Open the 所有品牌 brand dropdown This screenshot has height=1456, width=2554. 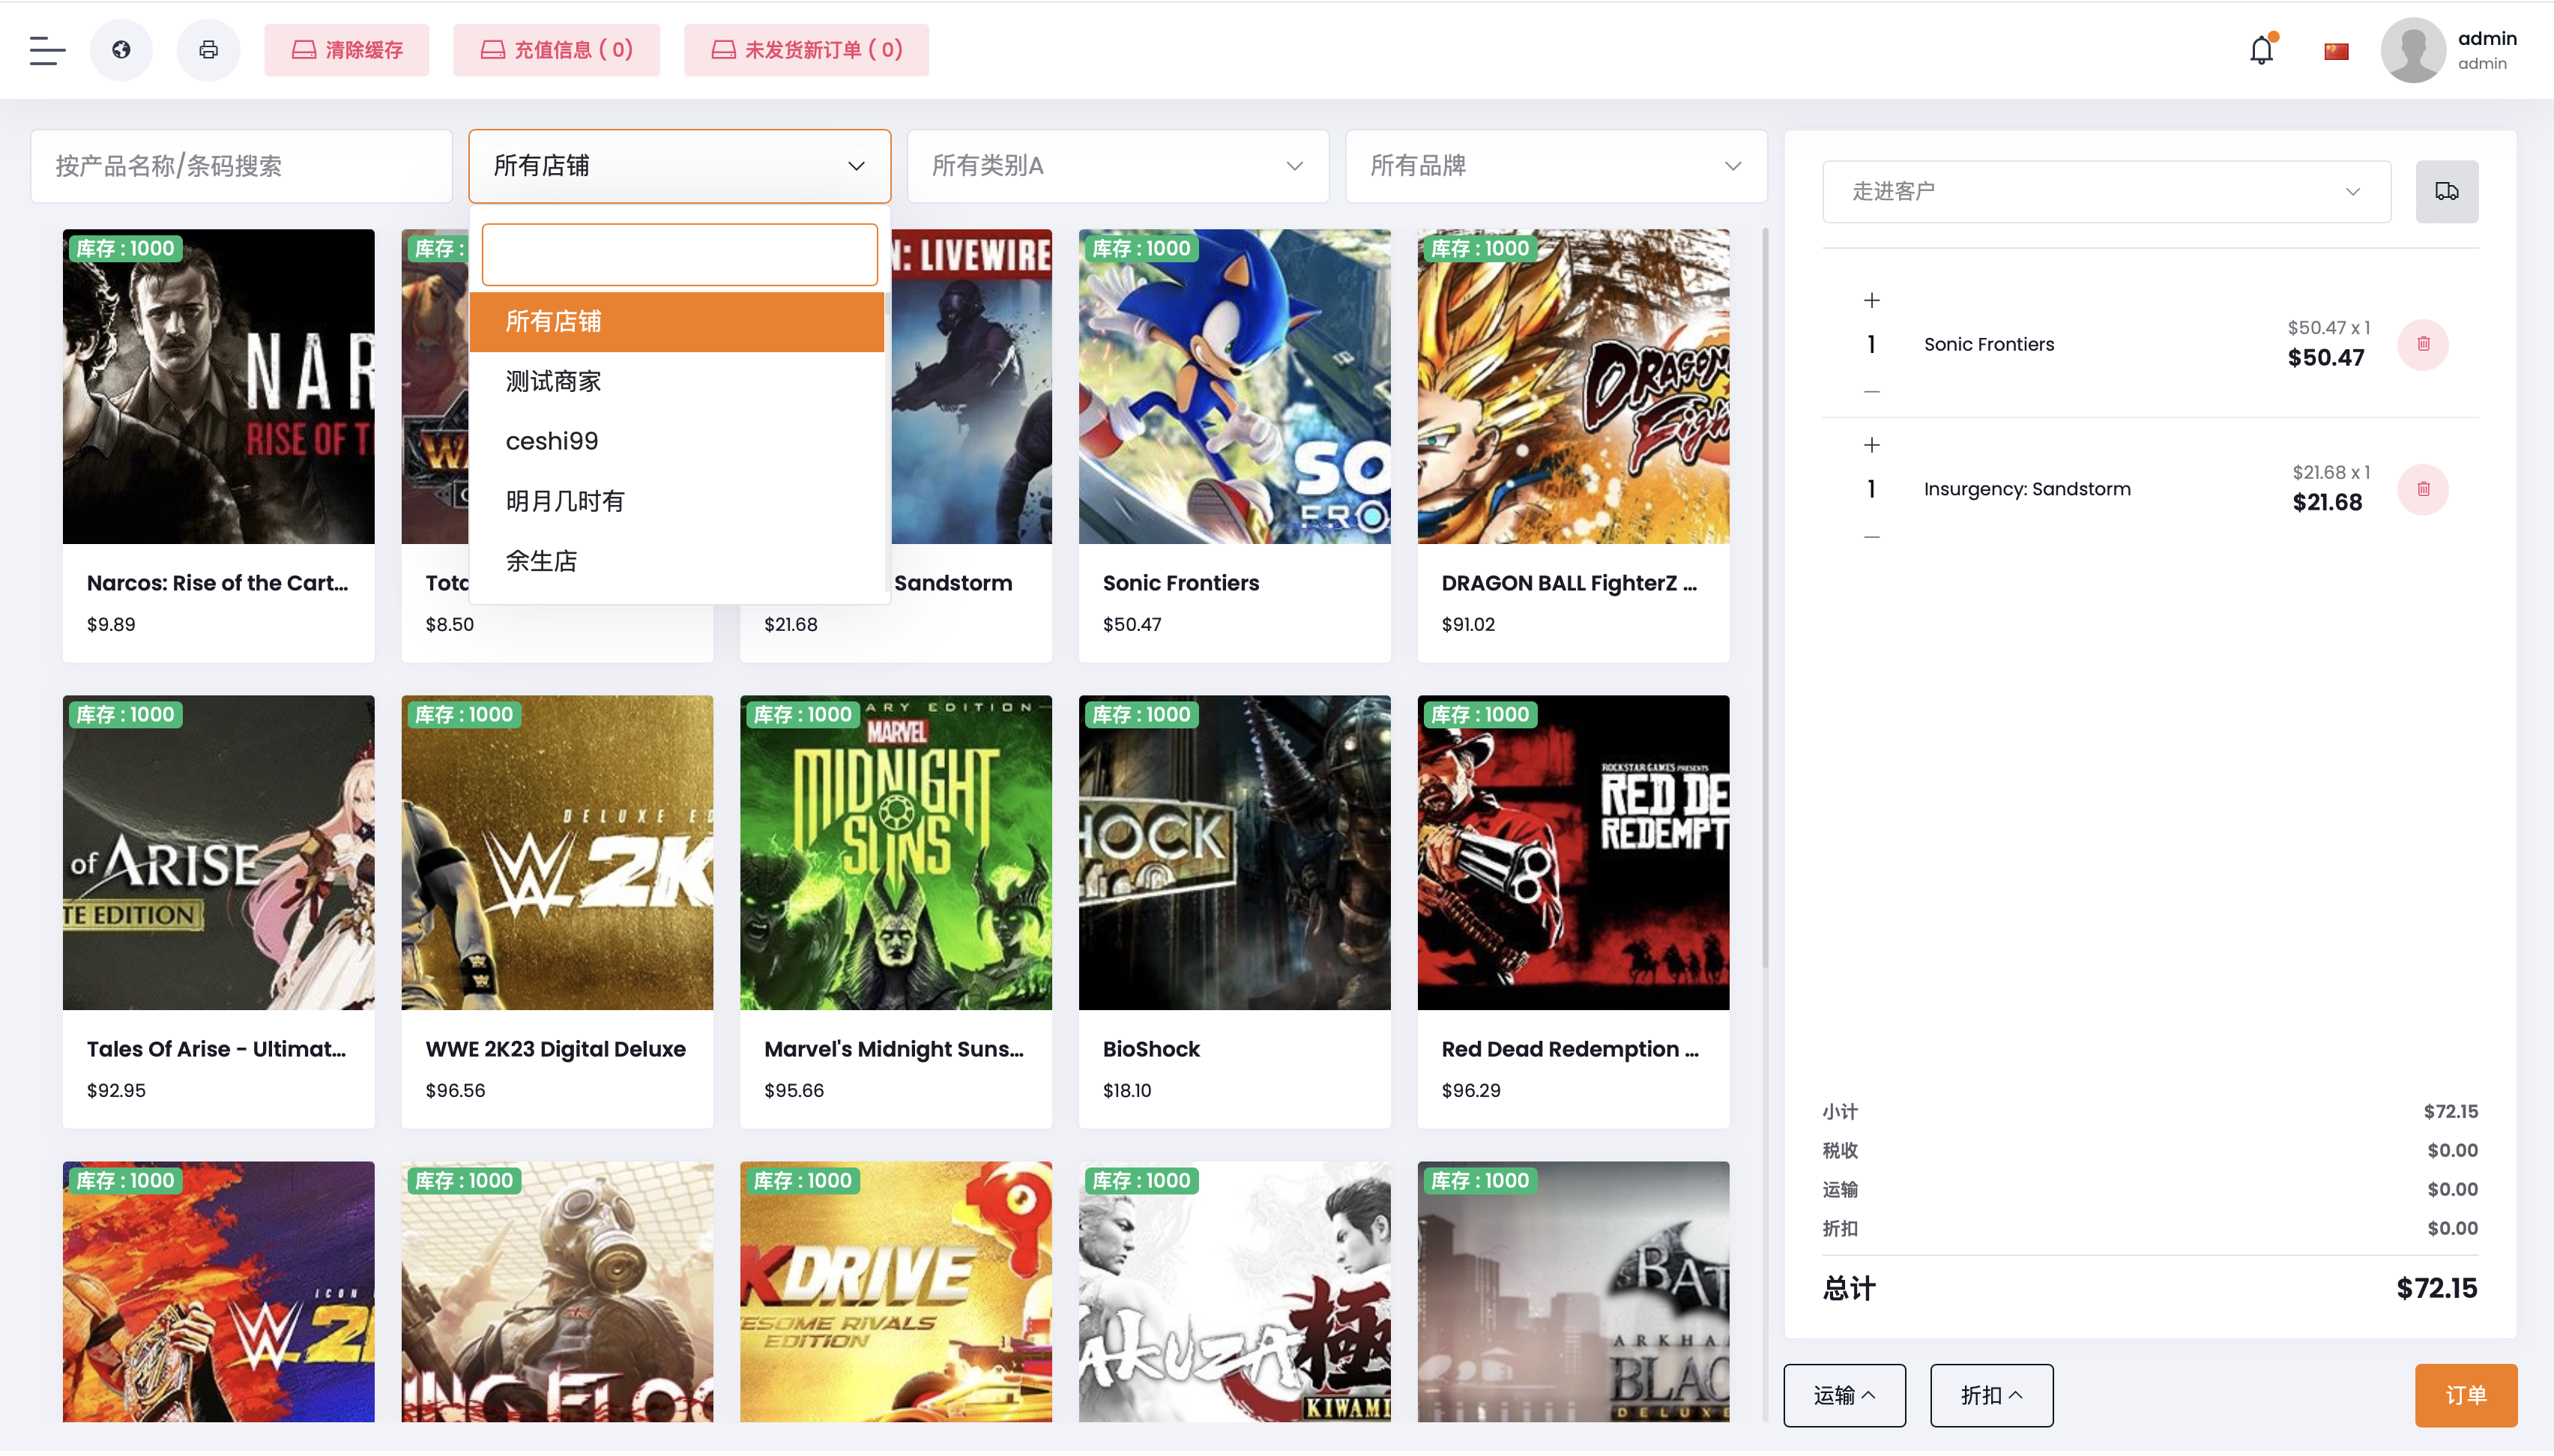click(x=1556, y=166)
